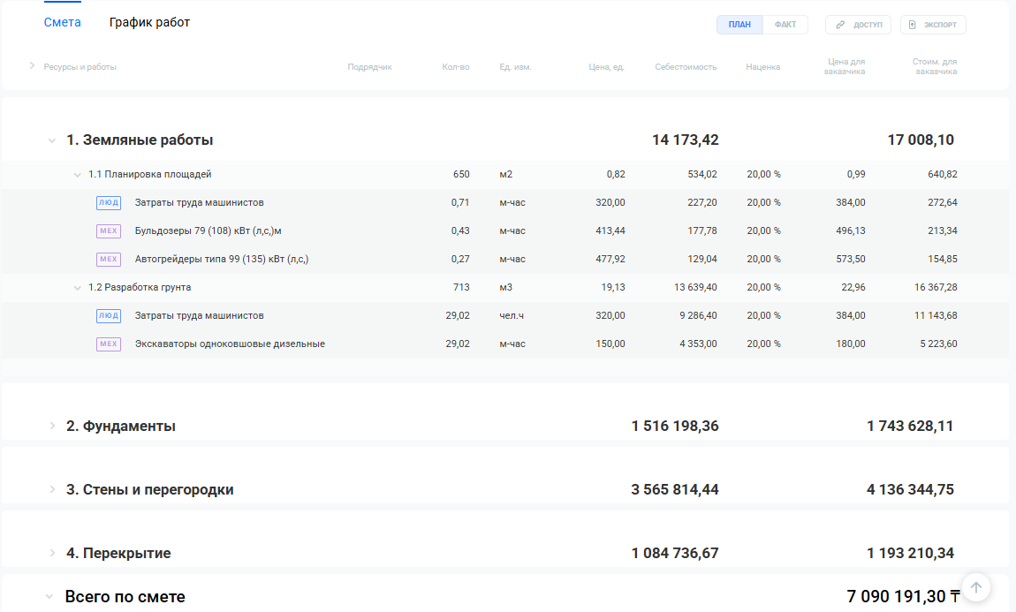Switch the view to ФАКТ mode
The width and height of the screenshot is (1016, 612).
pyautogui.click(x=785, y=25)
